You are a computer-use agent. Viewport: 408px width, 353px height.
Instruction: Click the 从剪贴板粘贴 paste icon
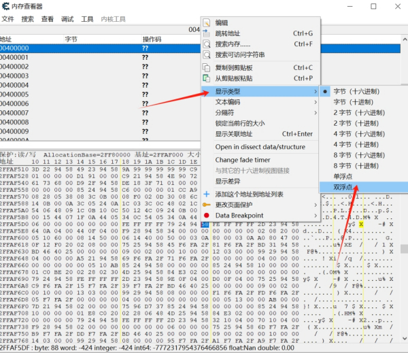pos(206,78)
